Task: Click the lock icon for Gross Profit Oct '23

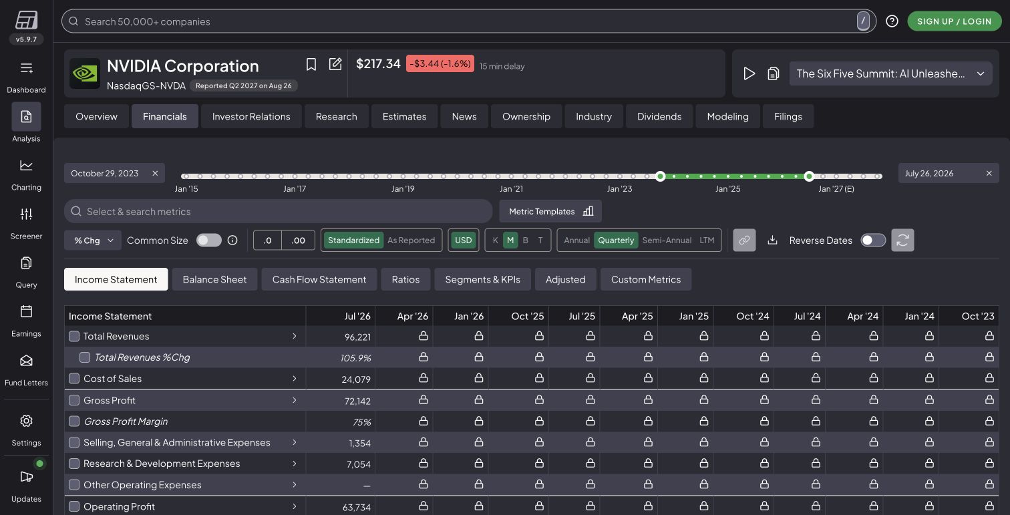Action: (990, 400)
